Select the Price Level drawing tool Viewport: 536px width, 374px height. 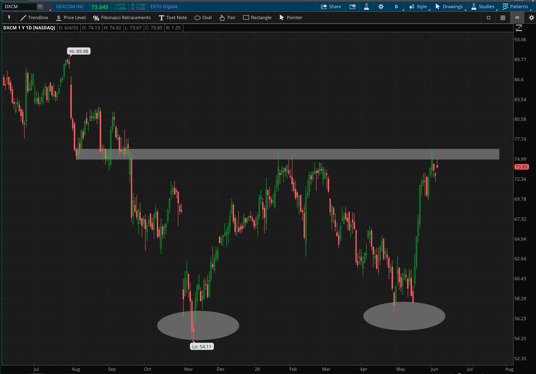click(x=71, y=17)
